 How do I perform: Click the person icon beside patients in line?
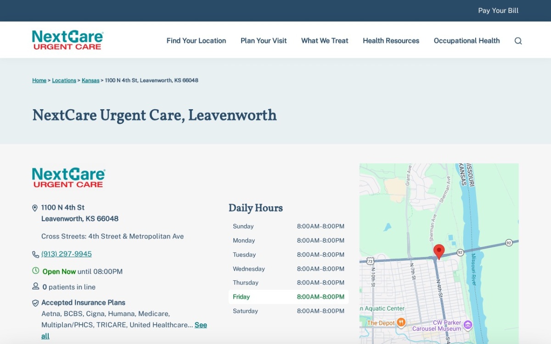coord(35,286)
